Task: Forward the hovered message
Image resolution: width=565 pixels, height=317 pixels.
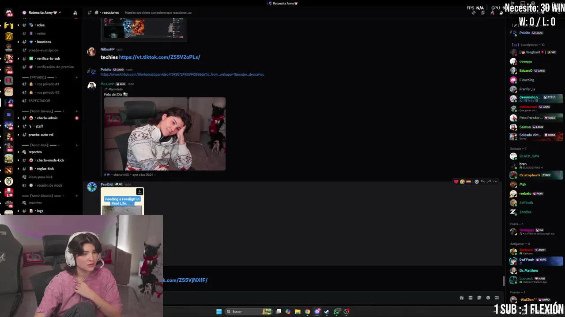Action: (489, 182)
